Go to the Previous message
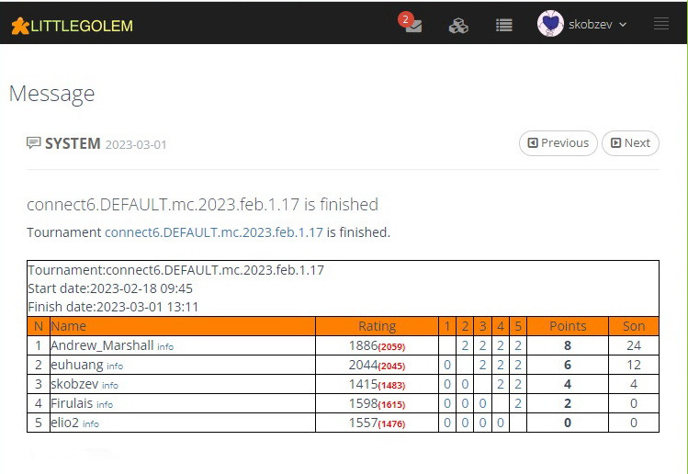This screenshot has height=474, width=688. tap(558, 143)
